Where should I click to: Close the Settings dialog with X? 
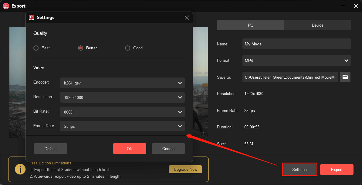(187, 18)
